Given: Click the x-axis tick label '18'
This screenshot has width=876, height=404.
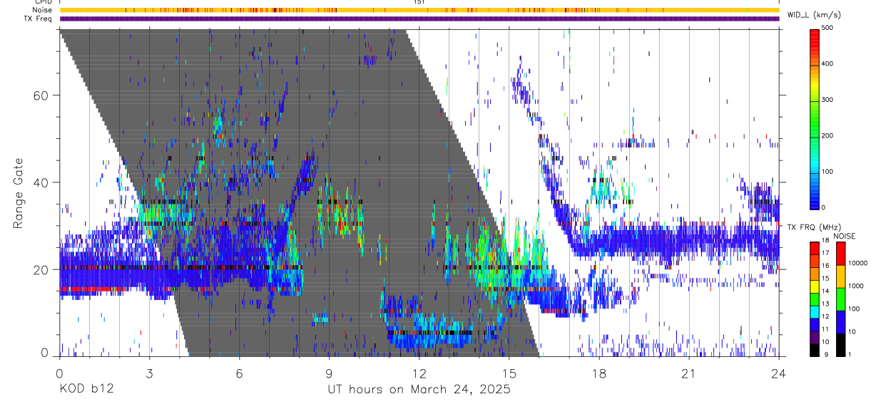Looking at the screenshot, I should click(599, 373).
